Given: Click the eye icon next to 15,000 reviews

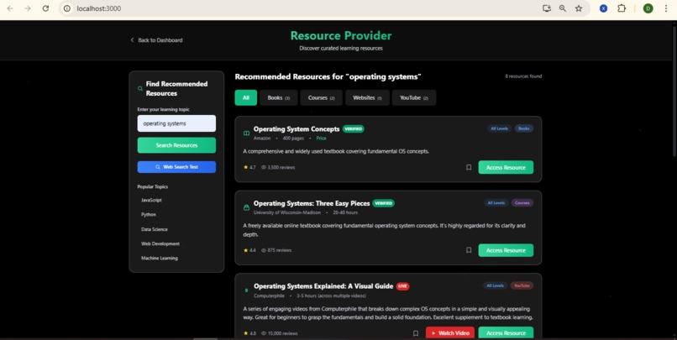Looking at the screenshot, I should [x=264, y=333].
